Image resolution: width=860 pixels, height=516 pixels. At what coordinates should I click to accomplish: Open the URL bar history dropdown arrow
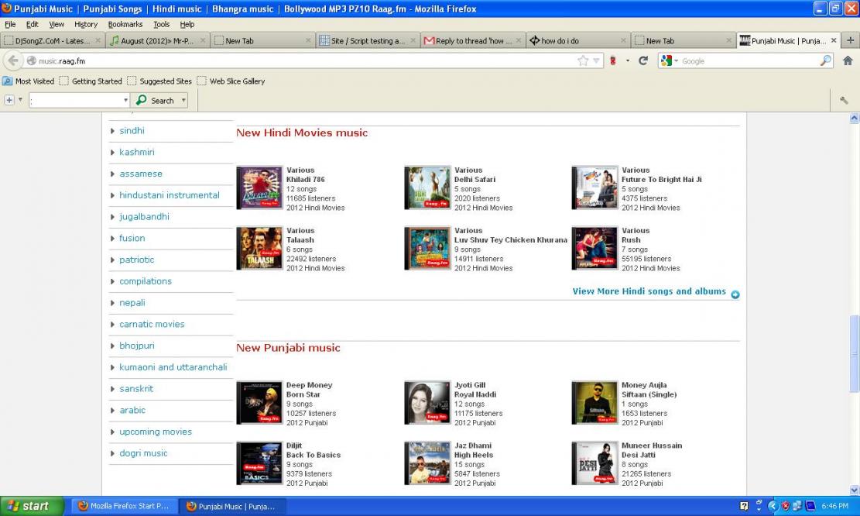click(596, 61)
